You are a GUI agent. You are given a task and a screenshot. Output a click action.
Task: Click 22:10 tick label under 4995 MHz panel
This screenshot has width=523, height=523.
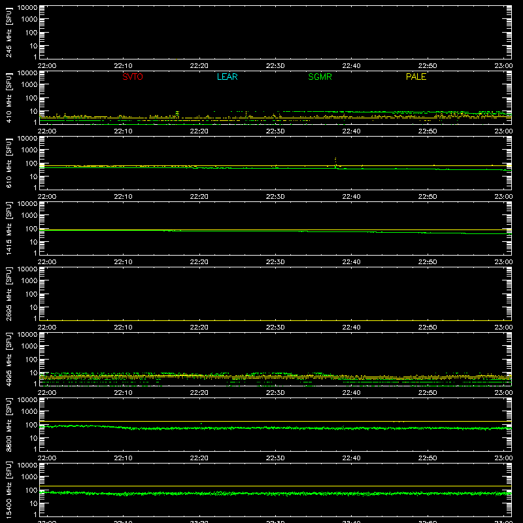[123, 393]
